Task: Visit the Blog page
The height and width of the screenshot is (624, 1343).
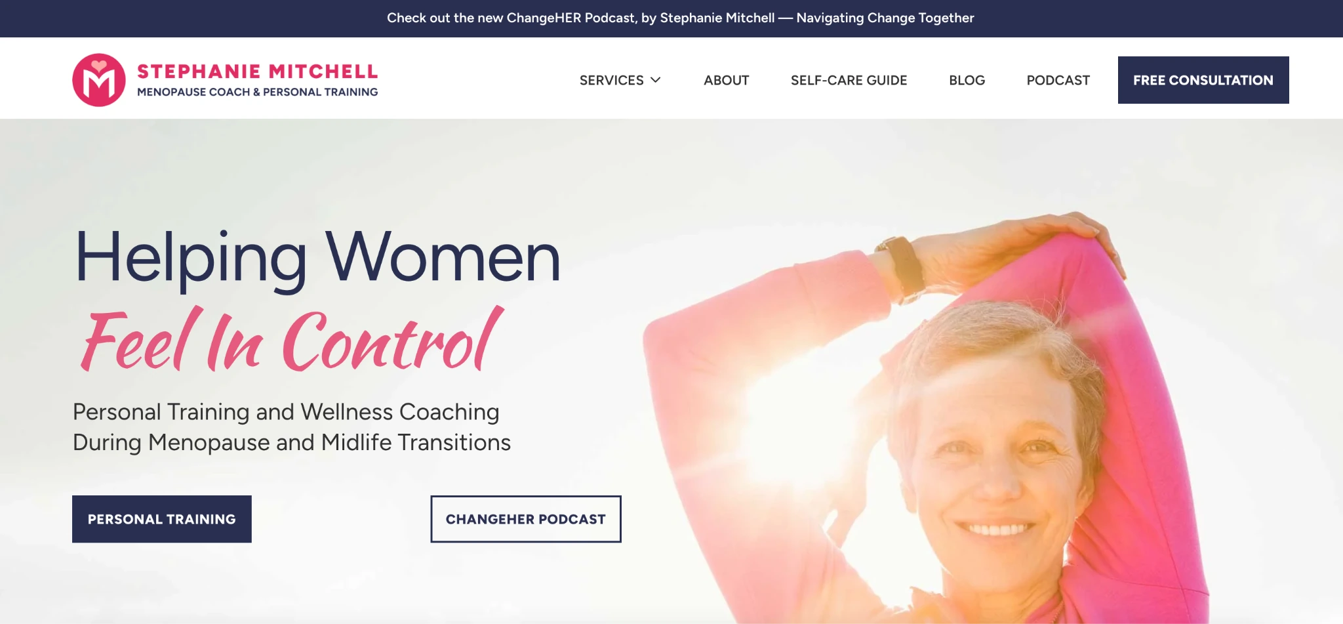Action: tap(967, 80)
